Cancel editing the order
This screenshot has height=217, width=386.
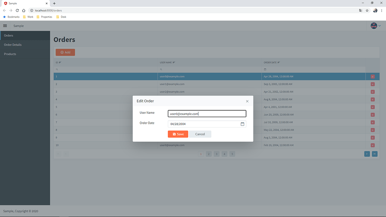coord(200,134)
